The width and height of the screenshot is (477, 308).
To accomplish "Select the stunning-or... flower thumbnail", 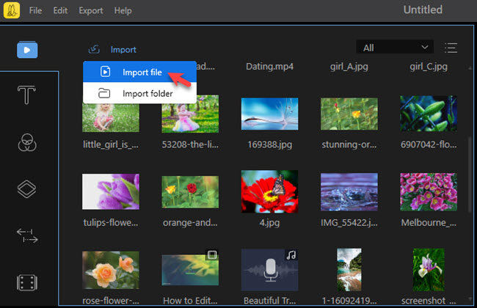I will click(x=349, y=114).
